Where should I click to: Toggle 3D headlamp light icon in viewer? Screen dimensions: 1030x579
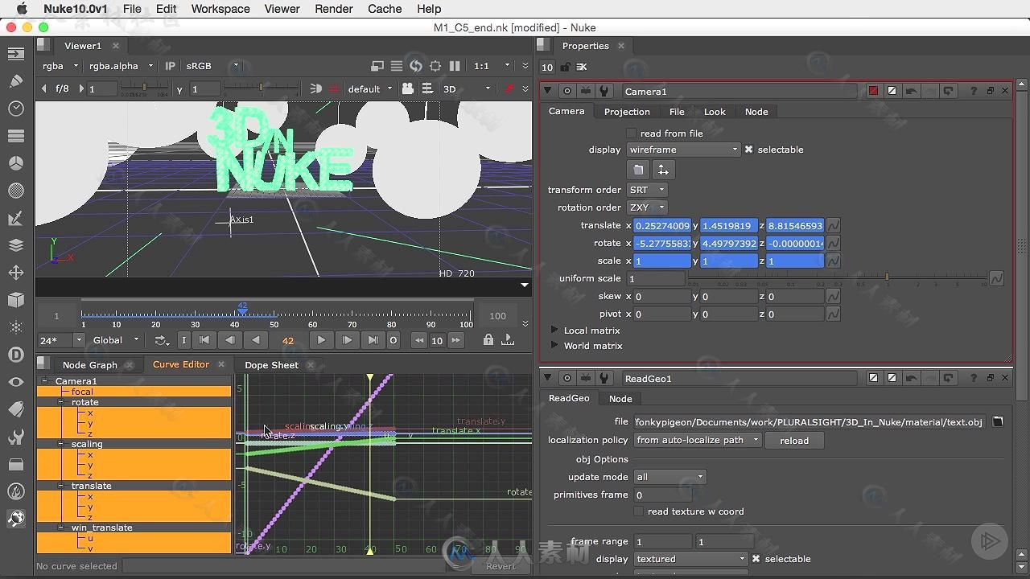(x=315, y=88)
